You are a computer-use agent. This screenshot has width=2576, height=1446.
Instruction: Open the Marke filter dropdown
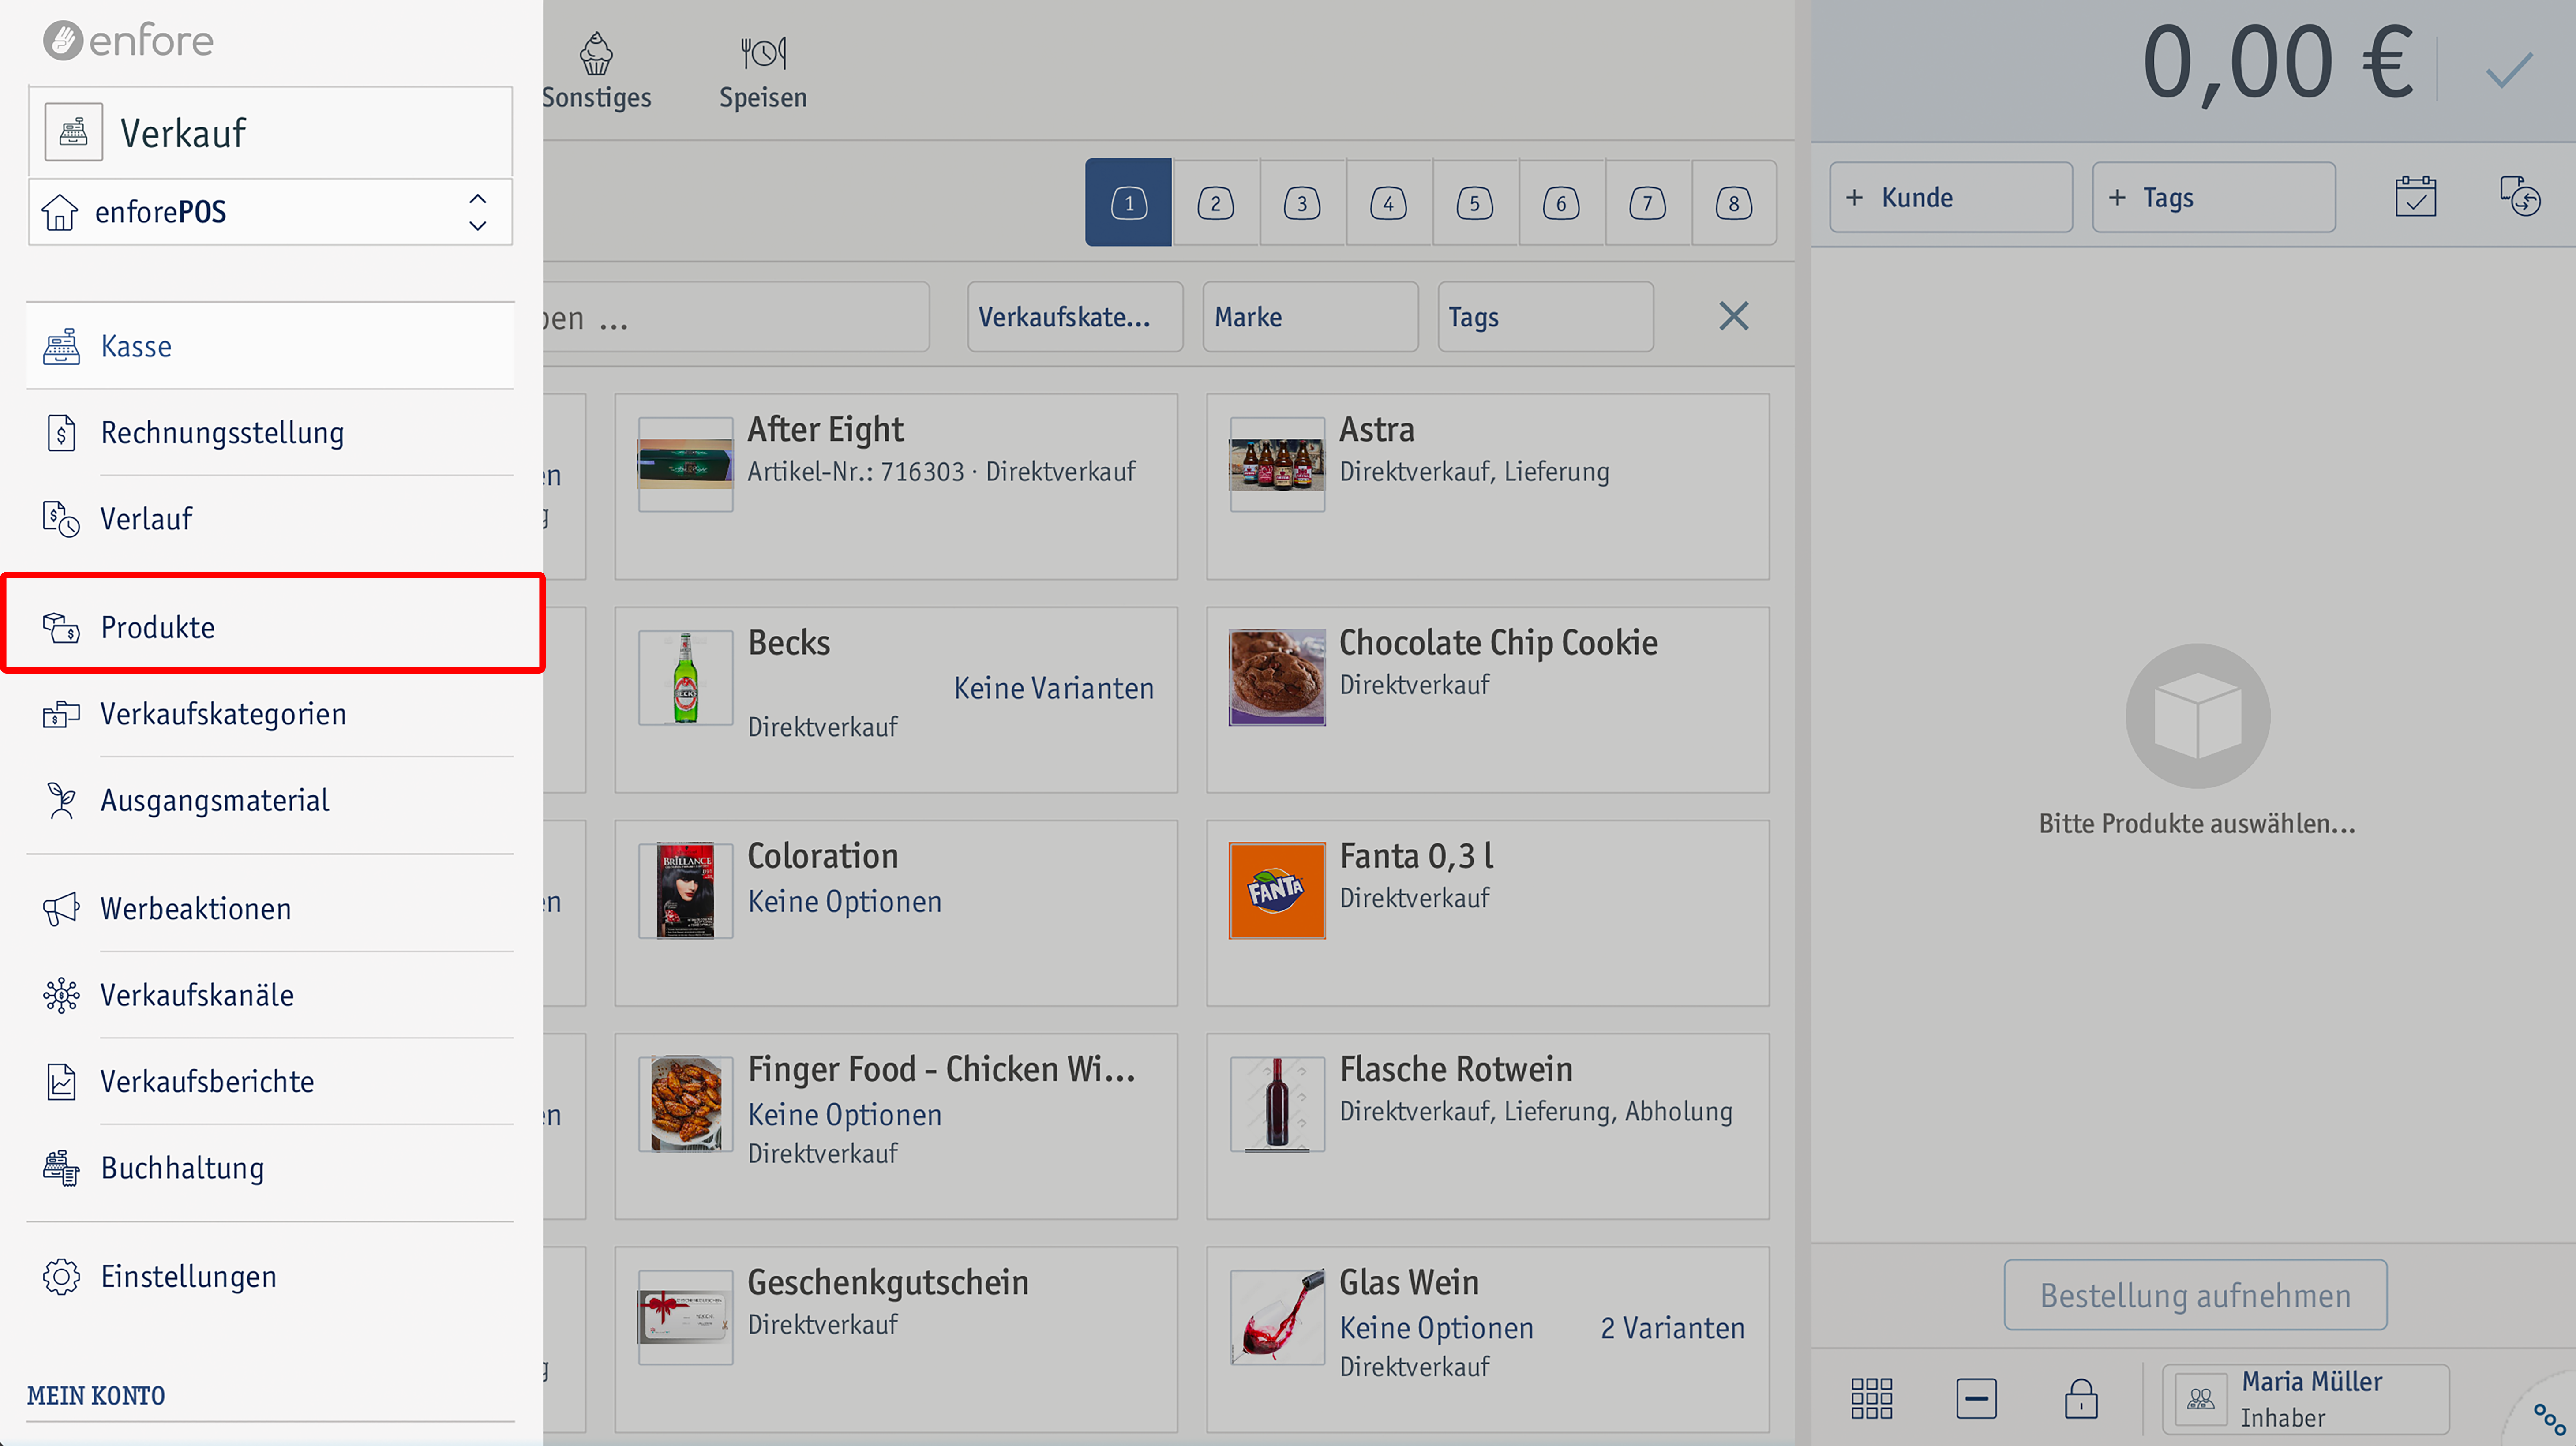(1310, 317)
